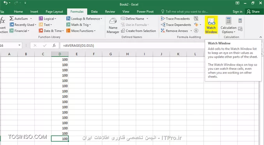Viewport: 264px width, 145px height.
Task: Open Ribbon Display Options icon
Action: (238, 3)
